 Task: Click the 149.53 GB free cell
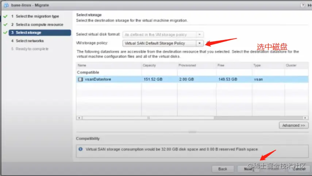(x=228, y=79)
